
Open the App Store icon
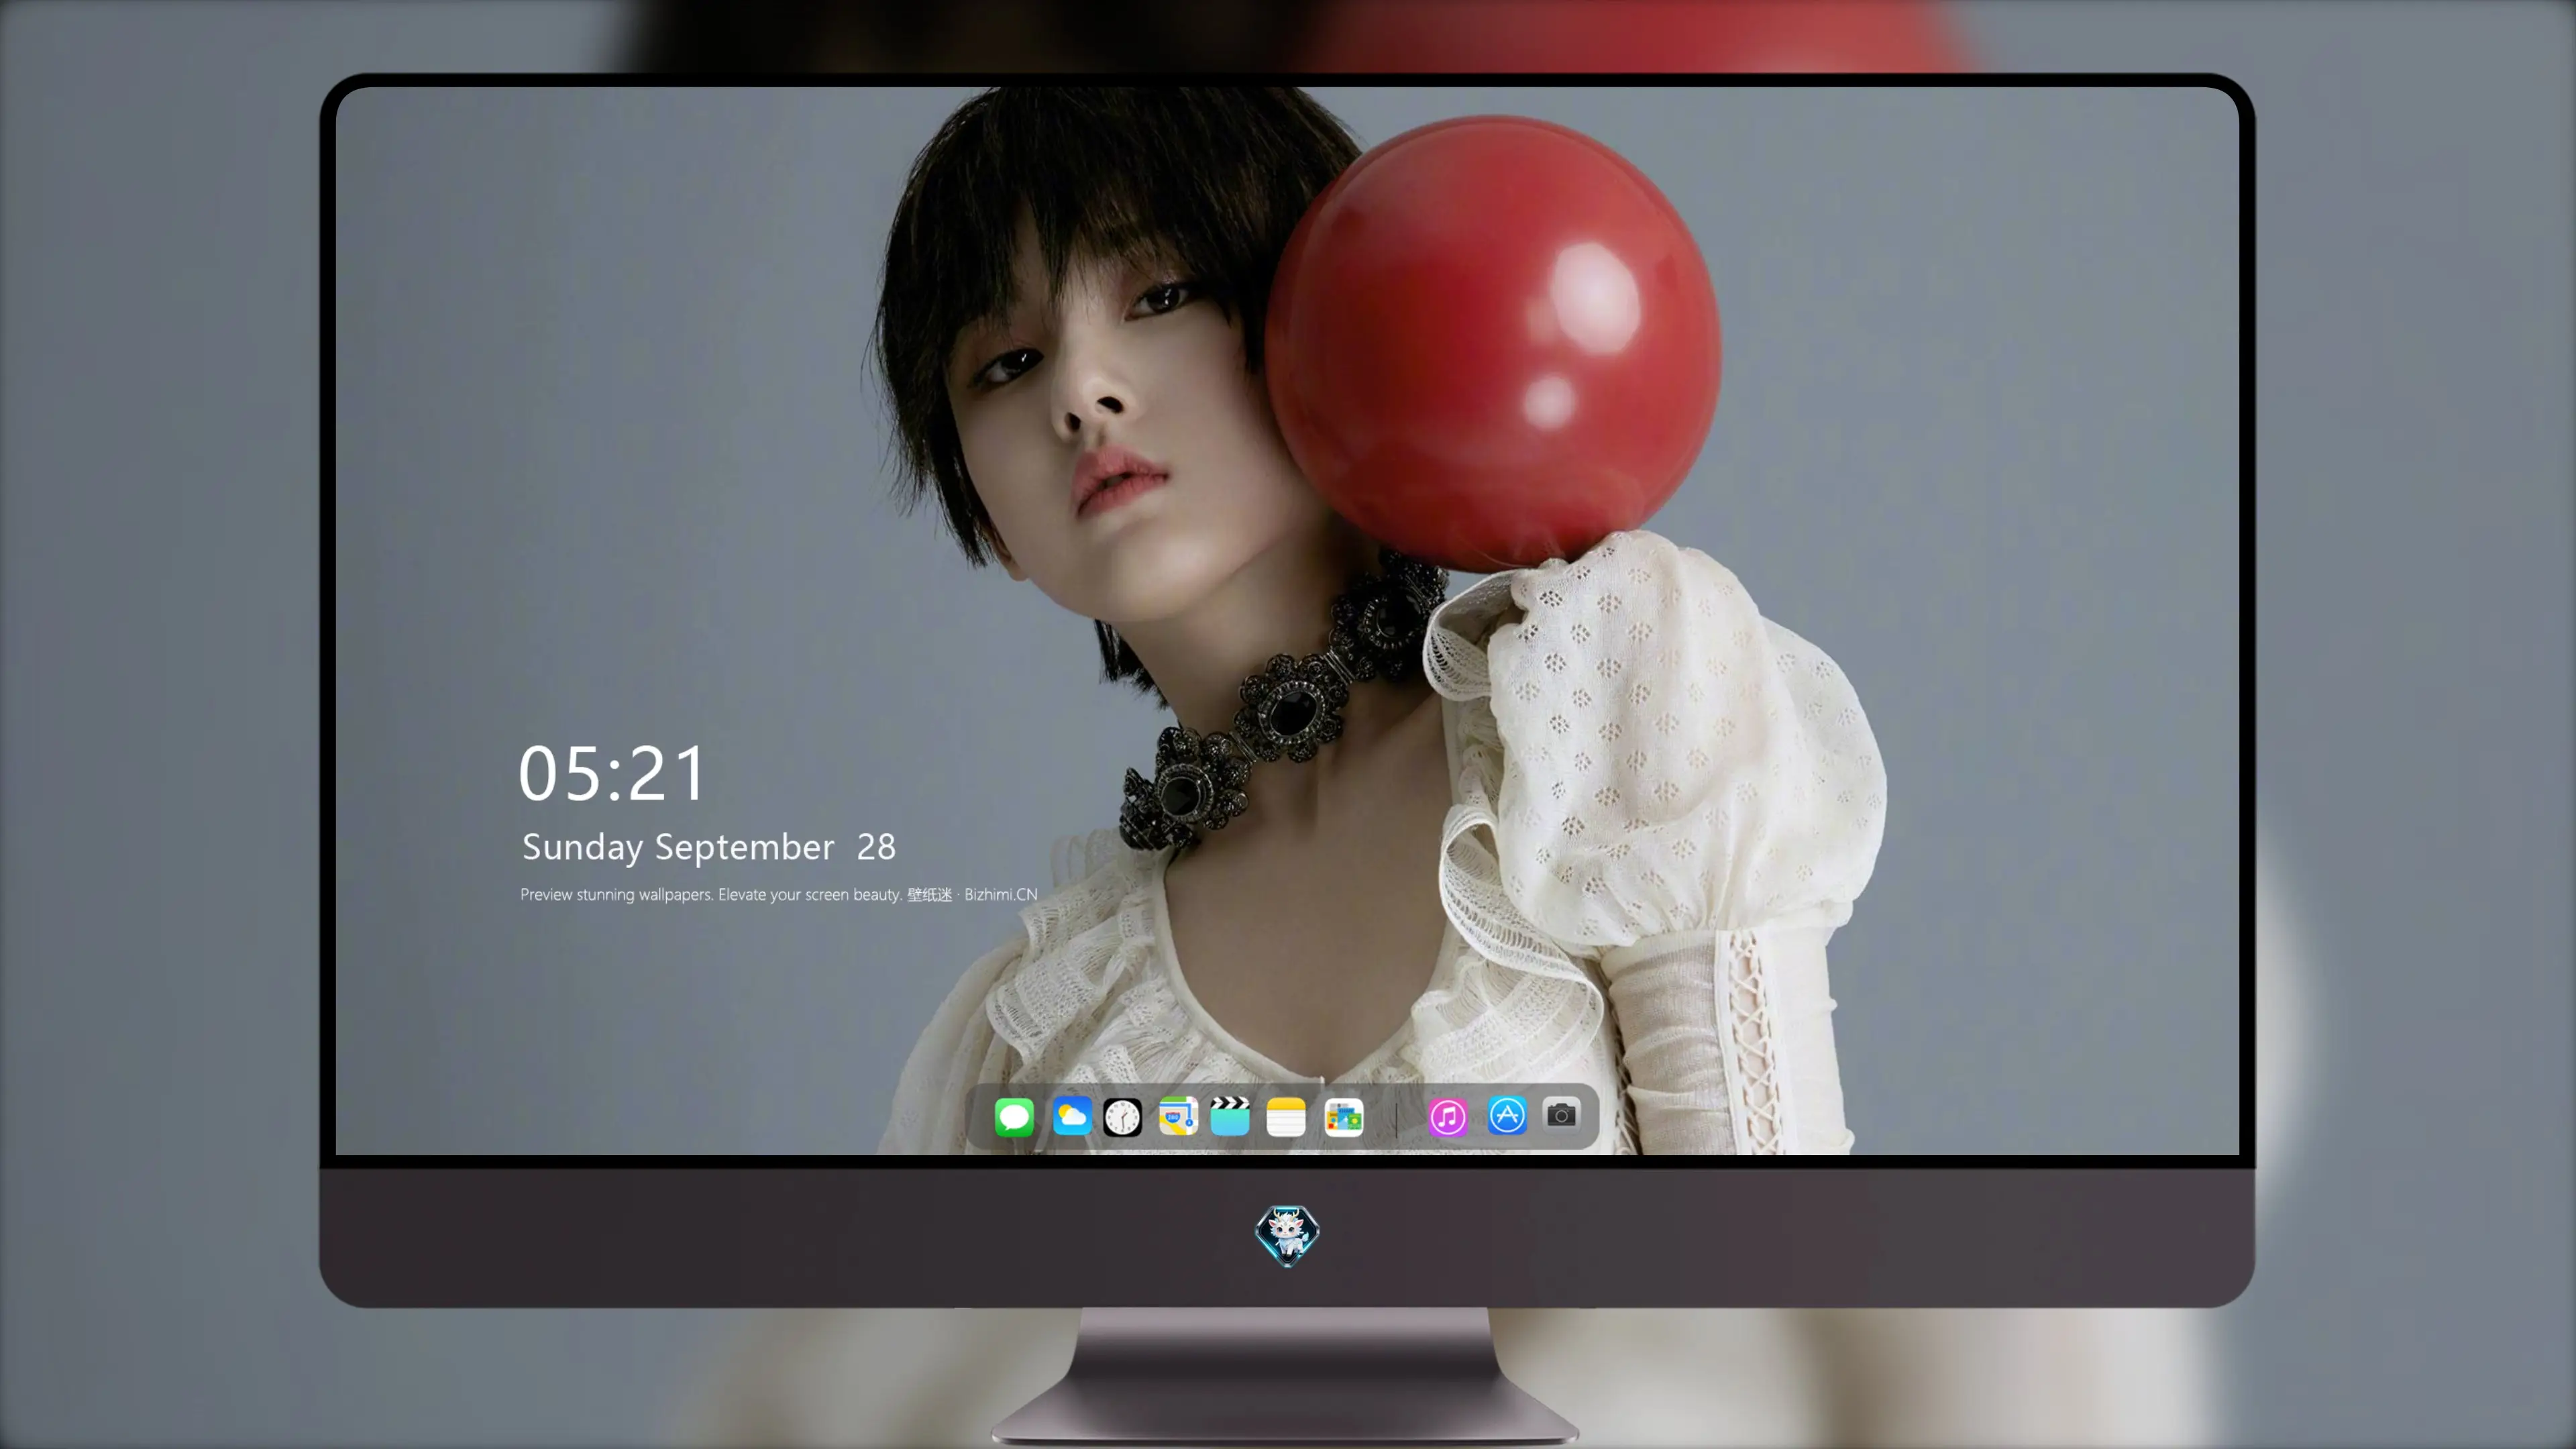(1507, 1116)
